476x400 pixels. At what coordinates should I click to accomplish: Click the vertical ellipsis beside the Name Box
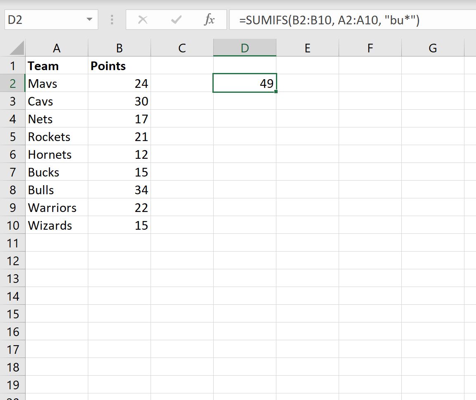[111, 19]
